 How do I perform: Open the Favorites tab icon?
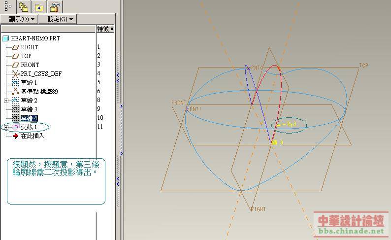pos(39,7)
